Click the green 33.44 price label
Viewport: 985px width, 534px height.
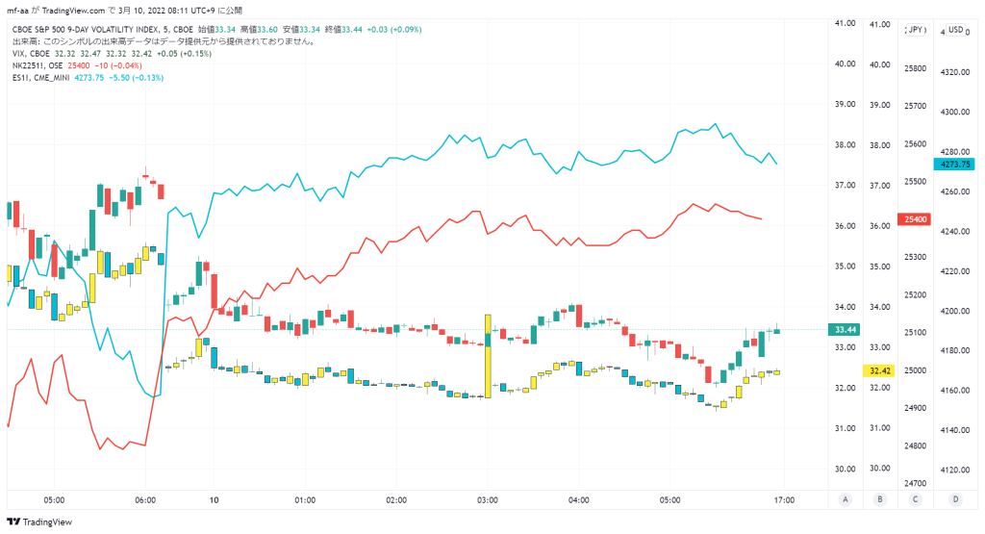click(845, 330)
